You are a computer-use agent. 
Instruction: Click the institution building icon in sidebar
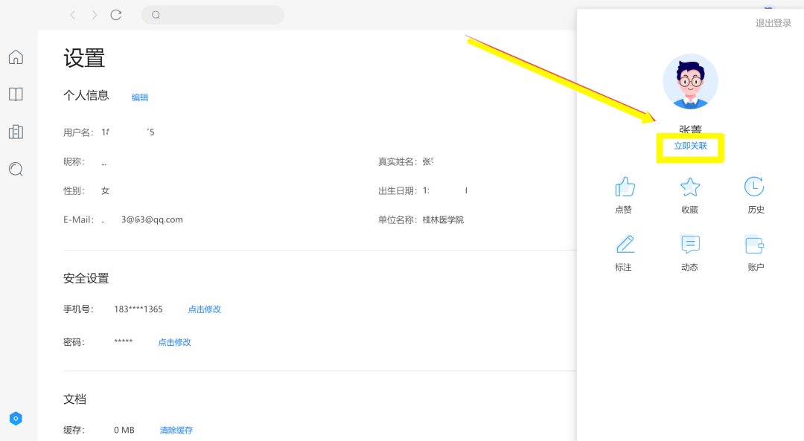[x=16, y=132]
